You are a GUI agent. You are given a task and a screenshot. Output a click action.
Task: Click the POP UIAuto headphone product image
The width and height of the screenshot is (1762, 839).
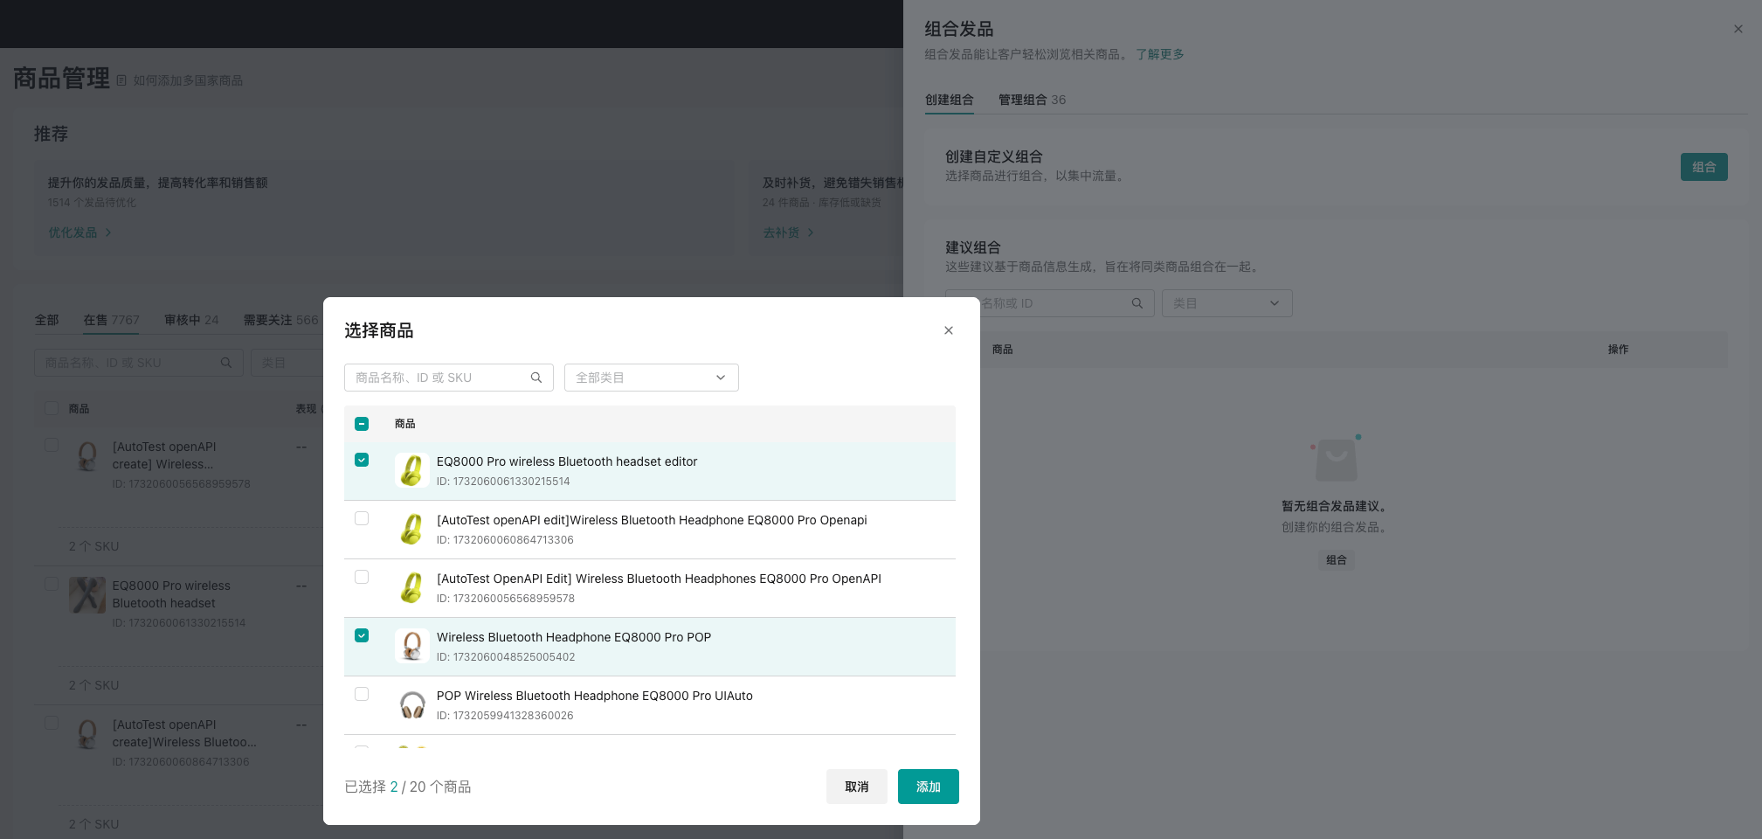point(411,704)
